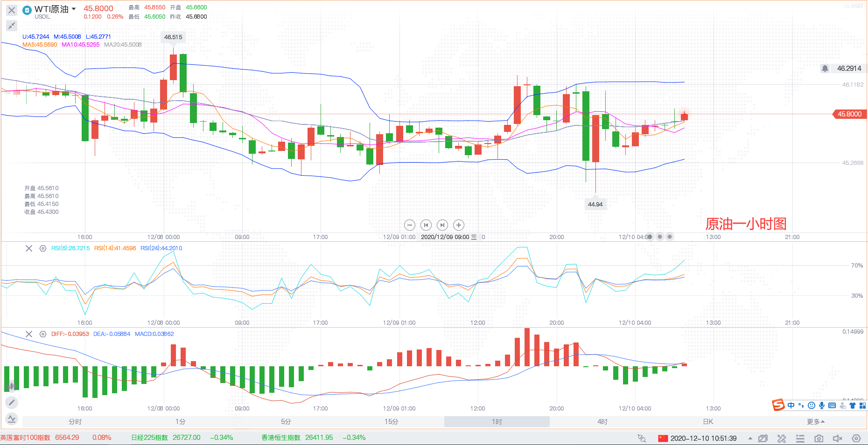
Task: Toggle the muted sound speaker icon
Action: click(837, 438)
